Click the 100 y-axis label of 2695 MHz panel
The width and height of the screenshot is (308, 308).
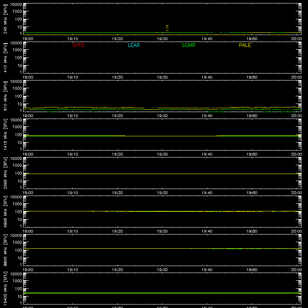point(18,173)
